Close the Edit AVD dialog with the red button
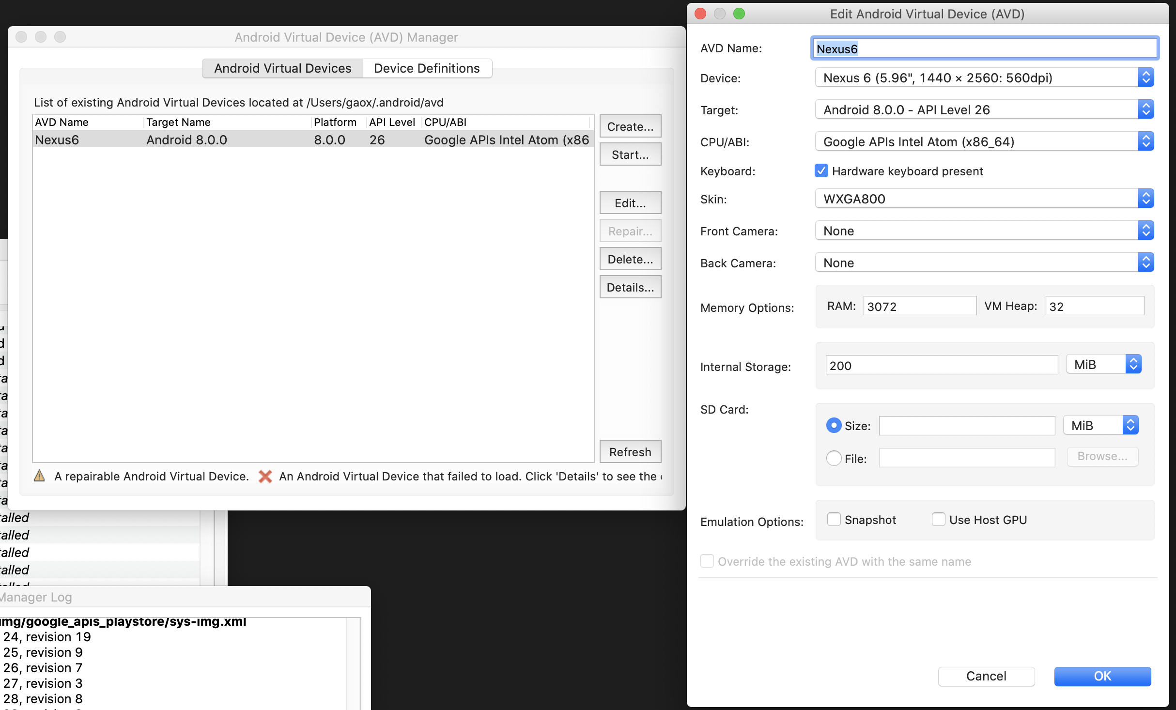The width and height of the screenshot is (1176, 710). 700,14
